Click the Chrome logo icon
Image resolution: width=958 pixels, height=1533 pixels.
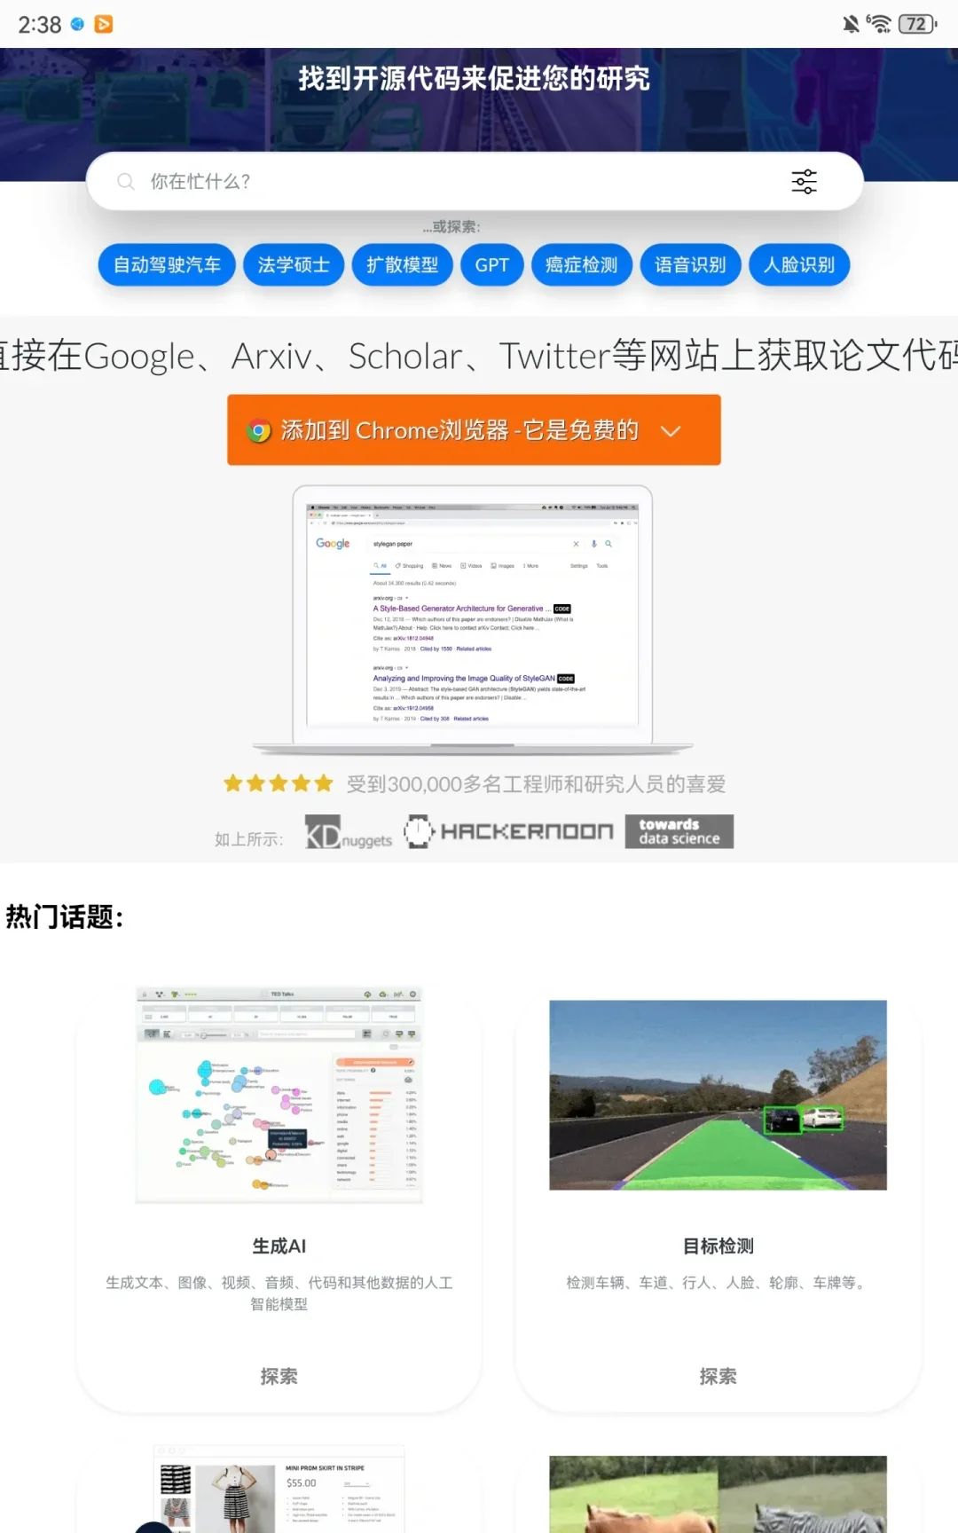(259, 431)
